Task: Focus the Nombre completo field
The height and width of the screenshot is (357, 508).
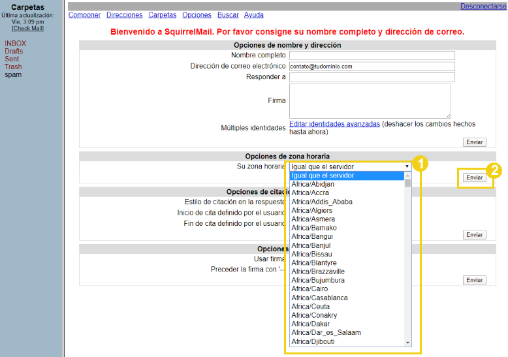Action: click(x=372, y=55)
